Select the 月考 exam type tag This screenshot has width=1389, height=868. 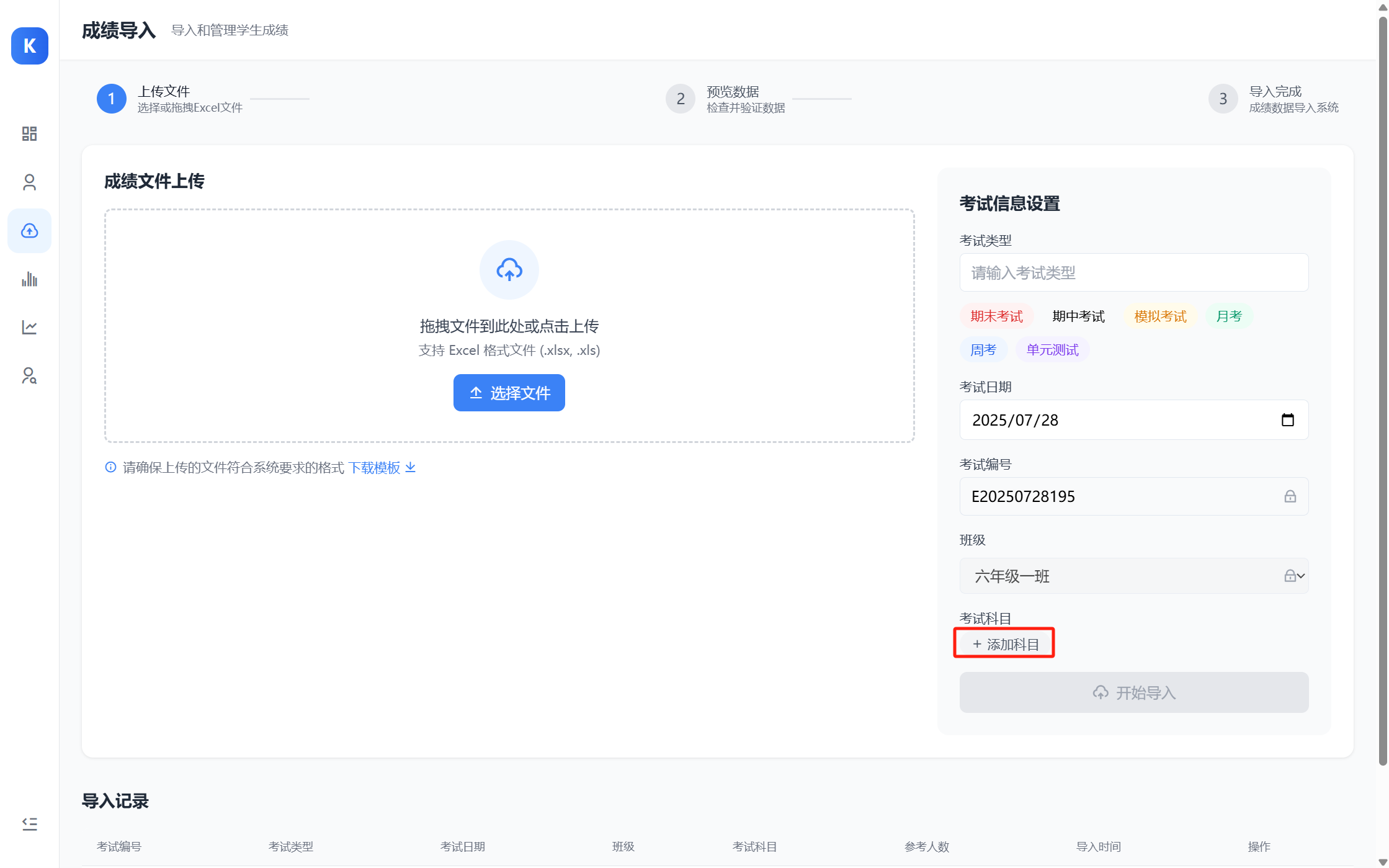(x=1228, y=316)
